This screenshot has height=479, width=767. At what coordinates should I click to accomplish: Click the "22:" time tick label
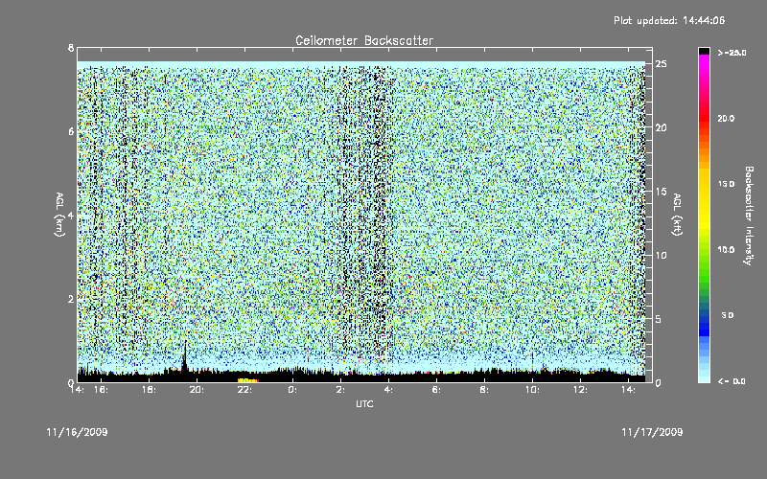pos(245,390)
